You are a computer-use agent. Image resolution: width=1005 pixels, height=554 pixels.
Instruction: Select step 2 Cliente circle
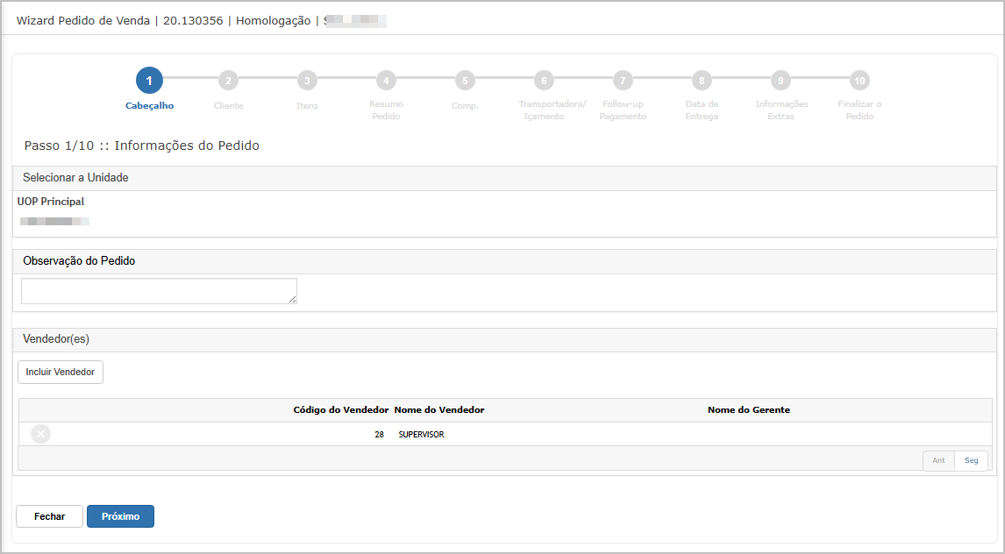[228, 81]
